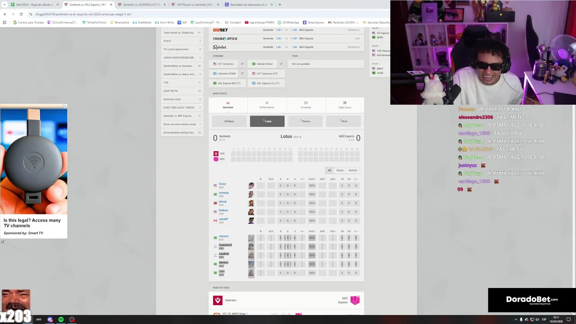Open VCT Americas stream link

[x=224, y=64]
